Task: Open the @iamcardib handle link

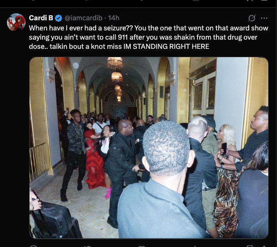Action: (x=83, y=18)
